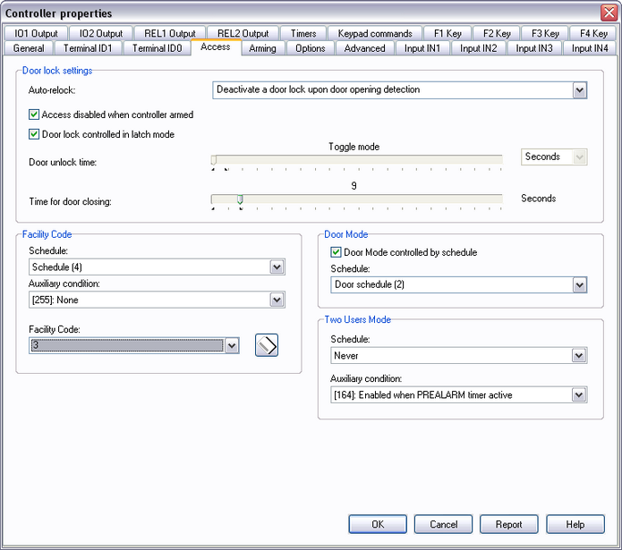Expand the Auto-relock dropdown

tap(579, 90)
